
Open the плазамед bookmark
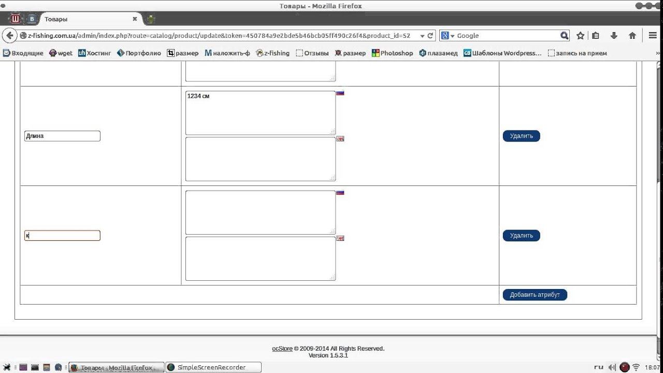click(x=439, y=53)
